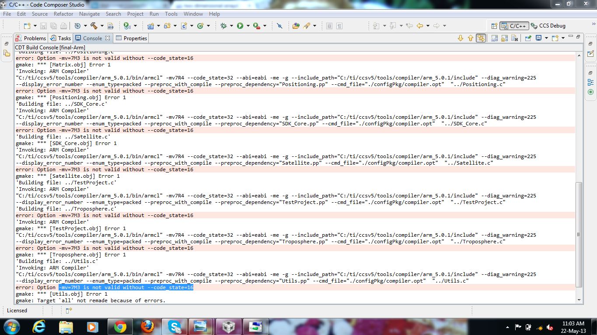Open Skype from the taskbar
This screenshot has width=597, height=335.
pos(175,327)
